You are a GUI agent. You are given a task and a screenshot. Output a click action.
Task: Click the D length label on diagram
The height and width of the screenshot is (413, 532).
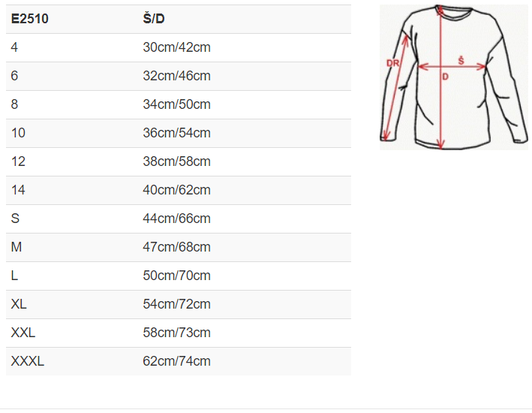445,77
